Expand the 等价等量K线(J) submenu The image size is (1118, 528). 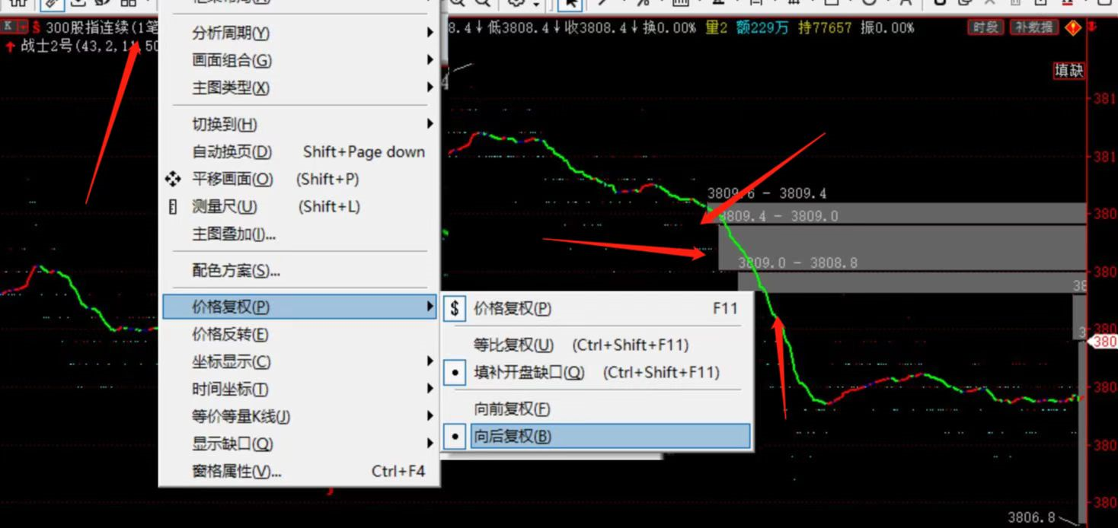tap(299, 416)
